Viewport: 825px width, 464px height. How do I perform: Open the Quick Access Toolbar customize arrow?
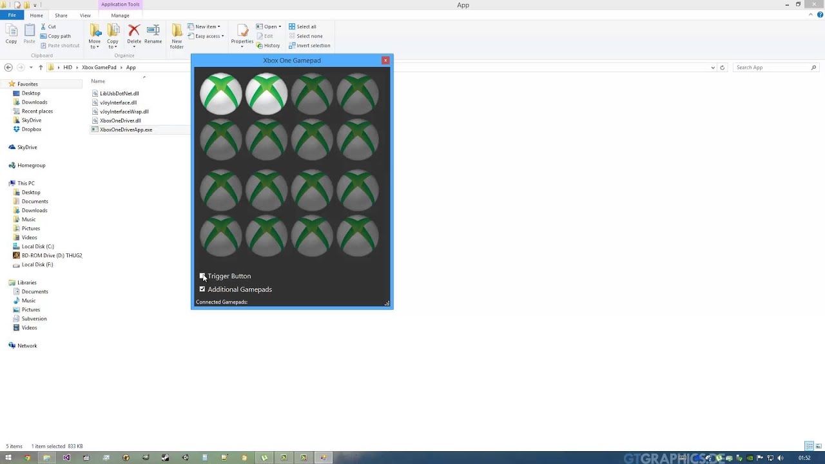pos(35,5)
